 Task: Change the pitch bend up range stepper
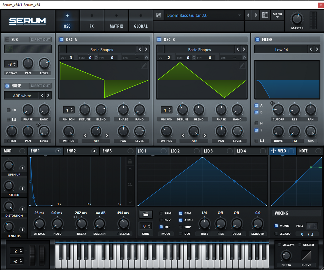pyautogui.click(x=16, y=251)
